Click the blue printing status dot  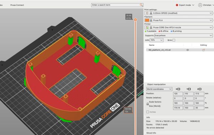(172, 31)
